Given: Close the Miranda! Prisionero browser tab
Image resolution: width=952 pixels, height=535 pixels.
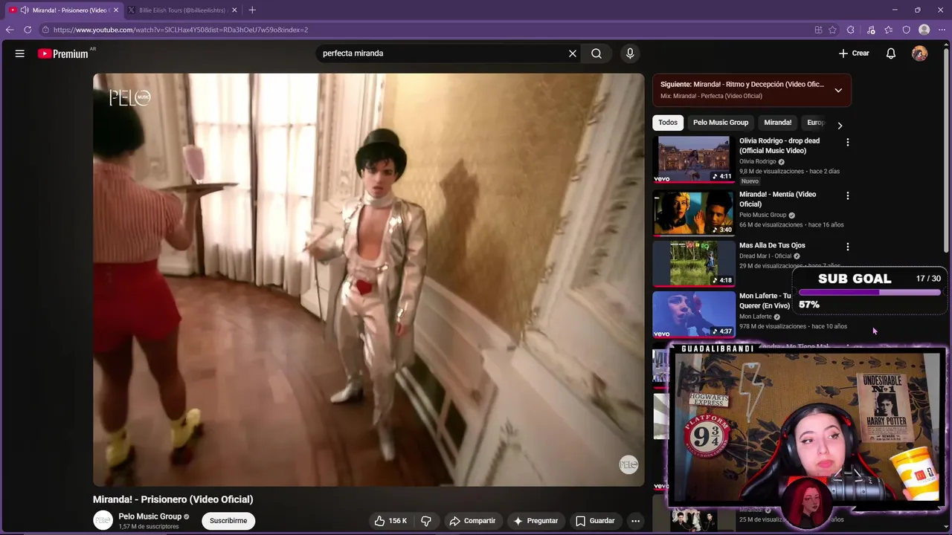Looking at the screenshot, I should (x=115, y=10).
